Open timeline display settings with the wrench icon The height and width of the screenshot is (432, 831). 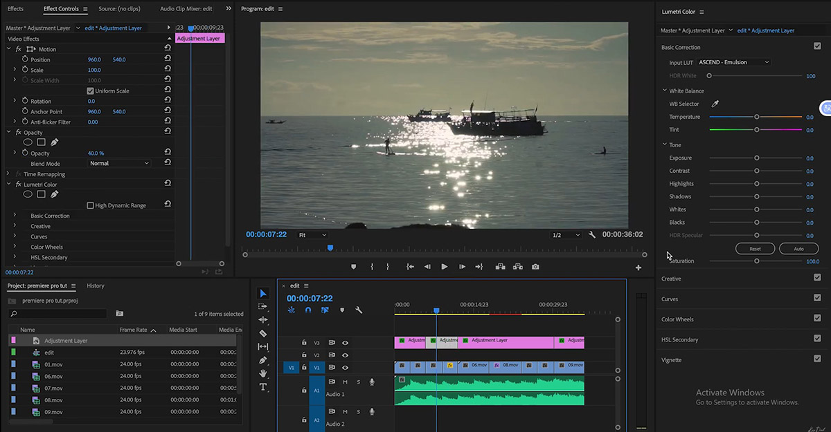(359, 310)
